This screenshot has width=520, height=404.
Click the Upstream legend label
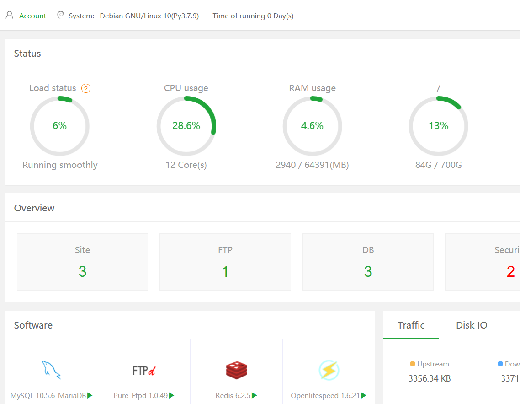[433, 364]
